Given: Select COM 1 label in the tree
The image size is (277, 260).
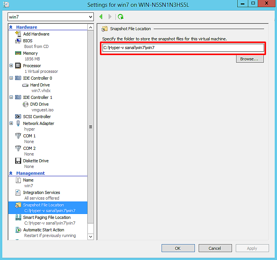Looking at the screenshot, I should (29, 136).
